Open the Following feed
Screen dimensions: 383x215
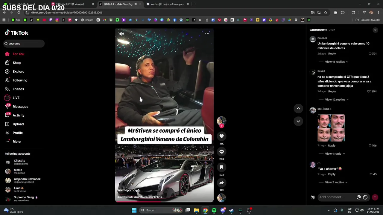(x=16, y=80)
